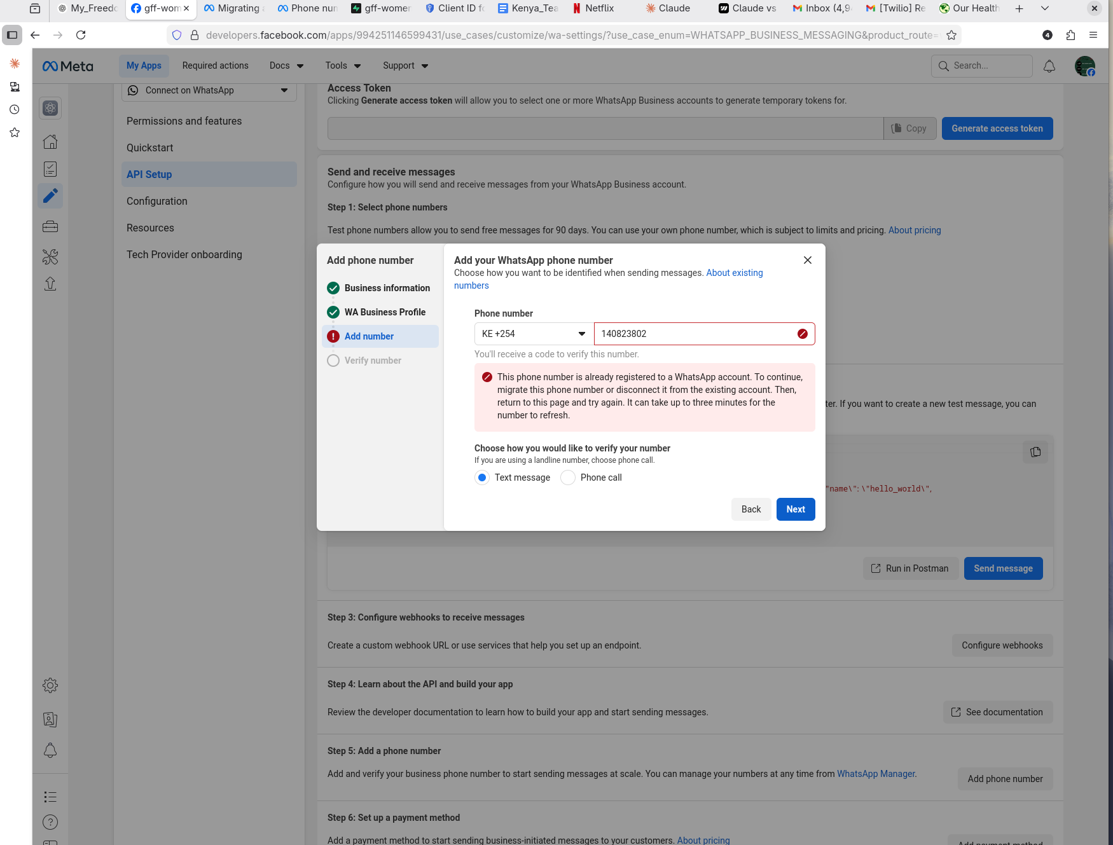Select Text message verification option
1113x845 pixels.
click(x=482, y=477)
